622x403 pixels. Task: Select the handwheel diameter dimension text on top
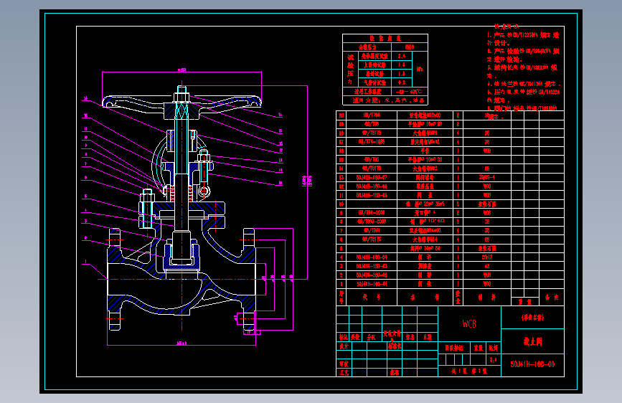[182, 70]
